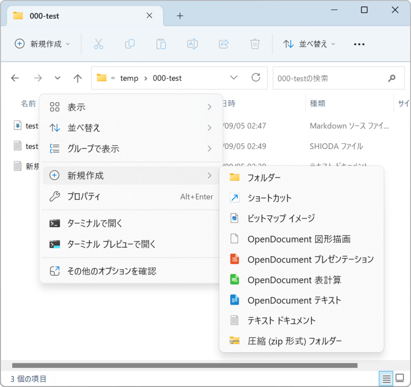
Task: Maximize the Explorer window
Action: point(364,10)
